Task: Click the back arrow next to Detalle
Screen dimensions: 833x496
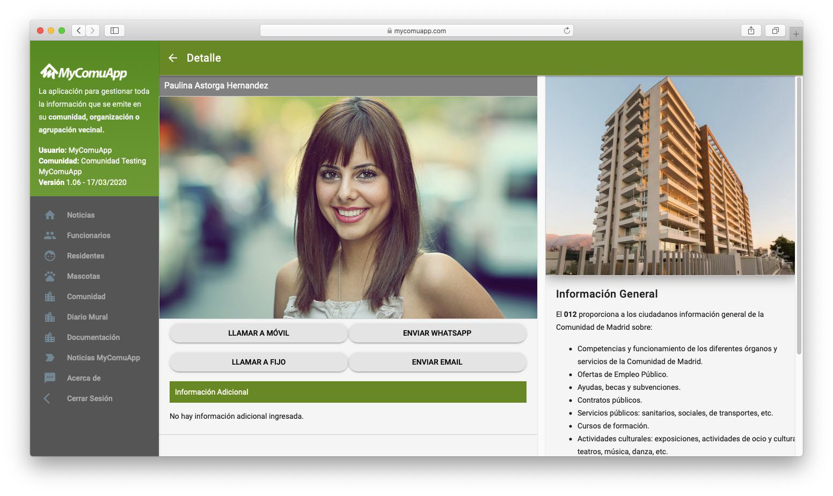Action: (x=173, y=58)
